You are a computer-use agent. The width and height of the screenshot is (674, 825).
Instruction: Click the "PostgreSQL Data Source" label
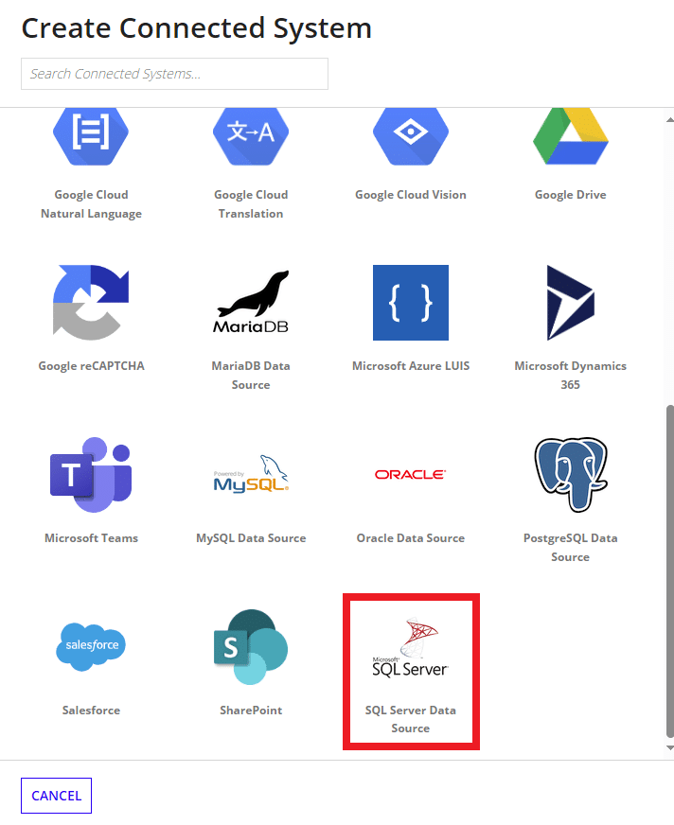[x=570, y=547]
